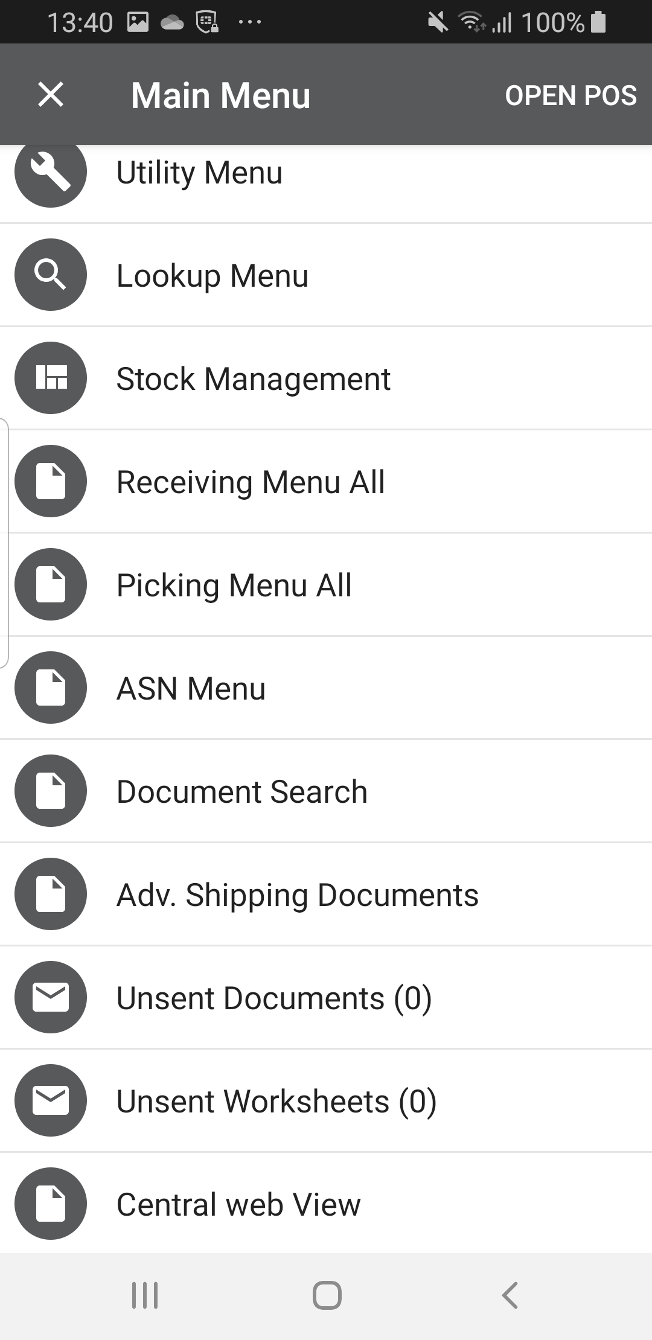Select the Lookup Menu text entry

[212, 276]
